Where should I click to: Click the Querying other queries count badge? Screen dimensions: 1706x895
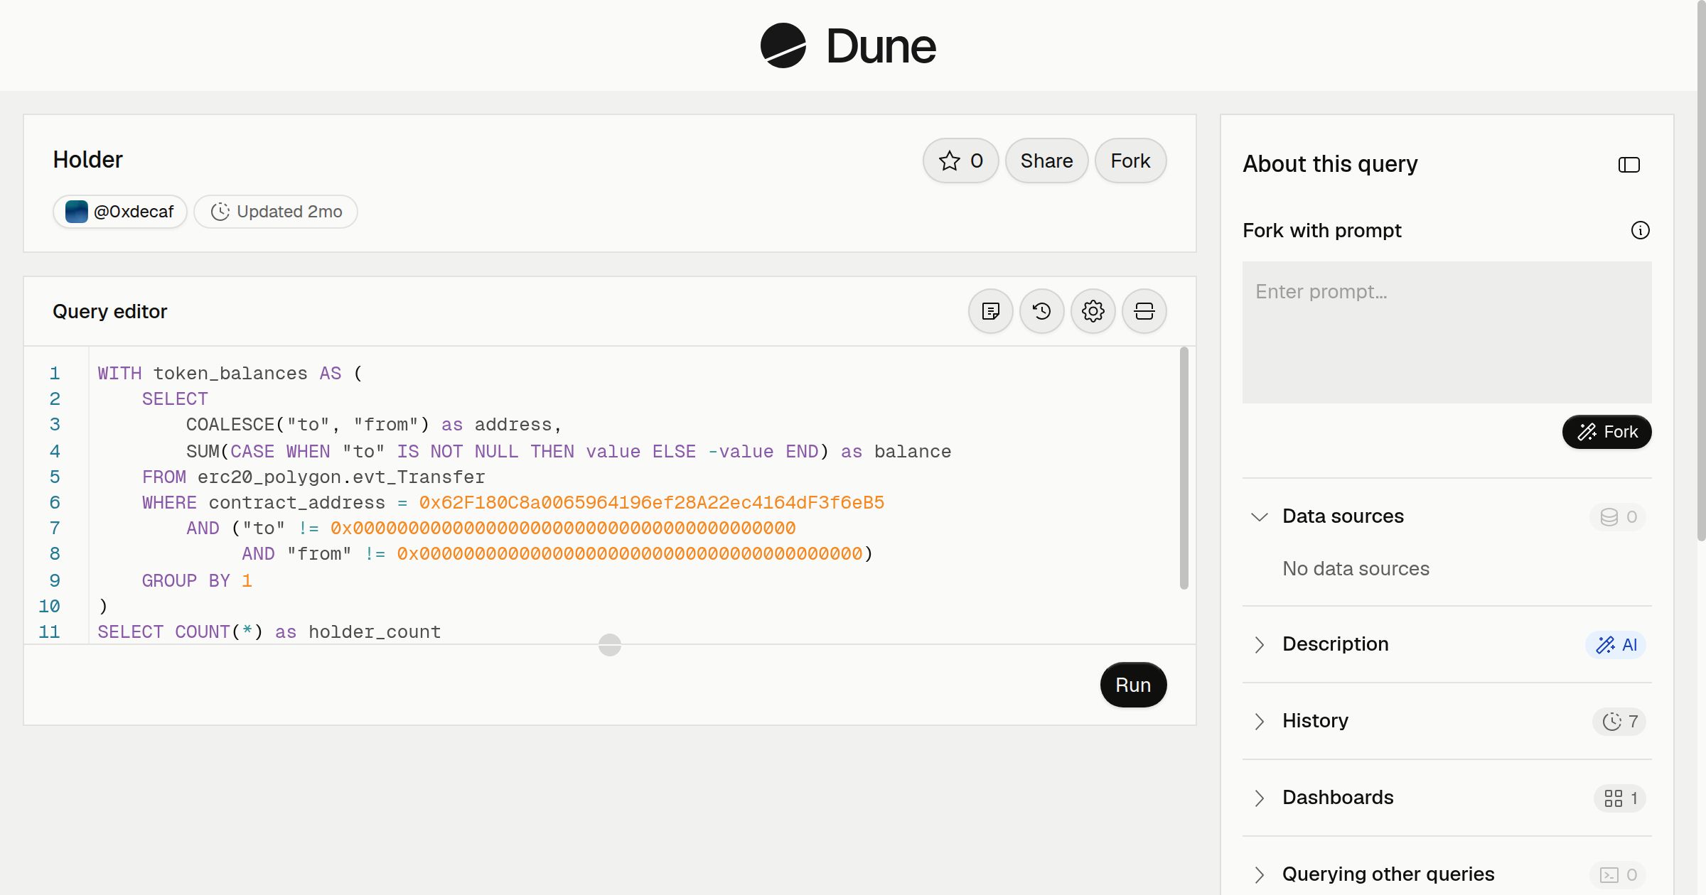(1619, 874)
